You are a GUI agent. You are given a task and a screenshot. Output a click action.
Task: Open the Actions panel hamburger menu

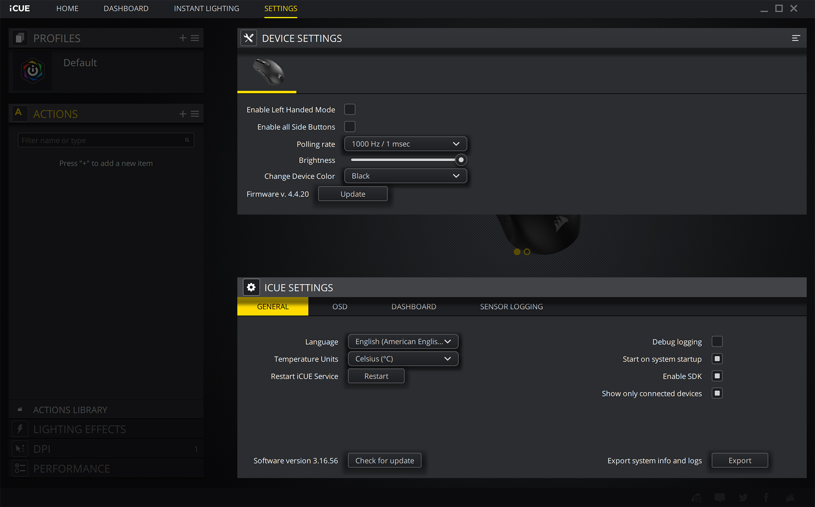pyautogui.click(x=195, y=114)
